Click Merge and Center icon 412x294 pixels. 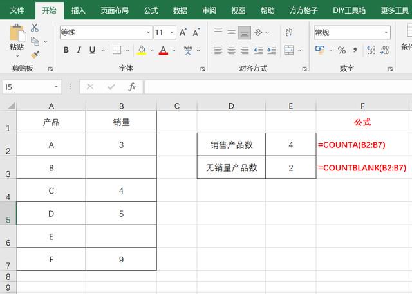(x=289, y=50)
